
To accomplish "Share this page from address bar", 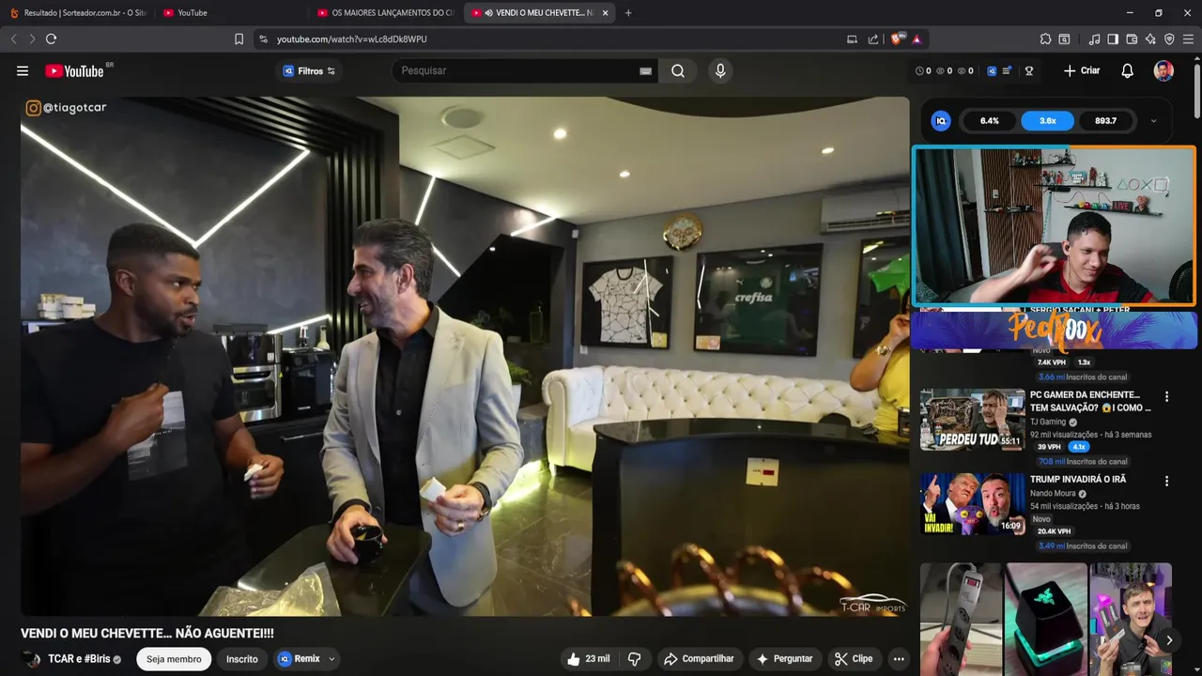I will [873, 38].
